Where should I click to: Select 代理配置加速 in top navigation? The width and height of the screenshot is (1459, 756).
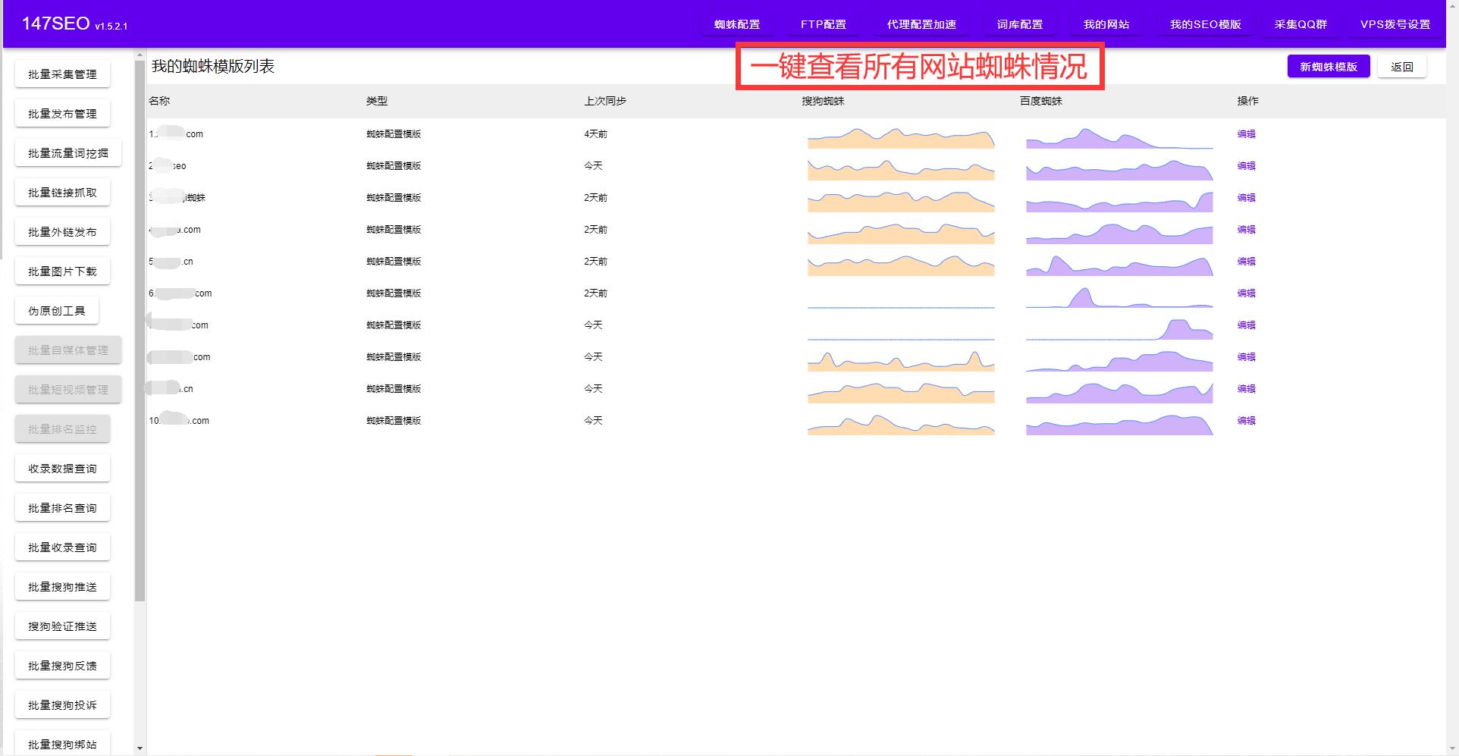(x=921, y=24)
